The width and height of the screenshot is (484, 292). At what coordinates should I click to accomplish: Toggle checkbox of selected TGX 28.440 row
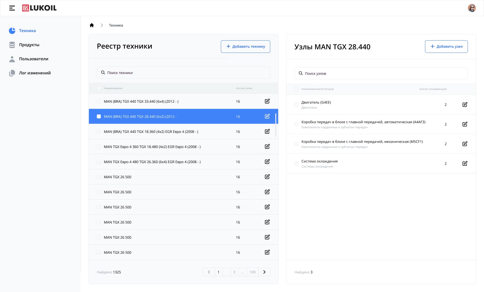pyautogui.click(x=99, y=117)
